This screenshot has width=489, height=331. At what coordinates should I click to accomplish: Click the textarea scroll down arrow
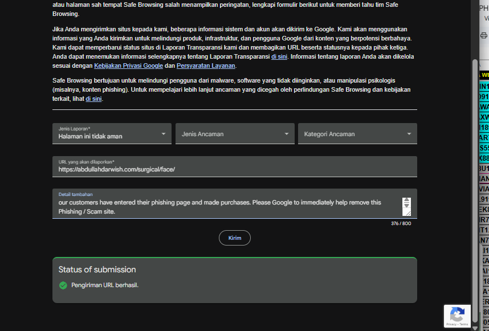(x=406, y=206)
